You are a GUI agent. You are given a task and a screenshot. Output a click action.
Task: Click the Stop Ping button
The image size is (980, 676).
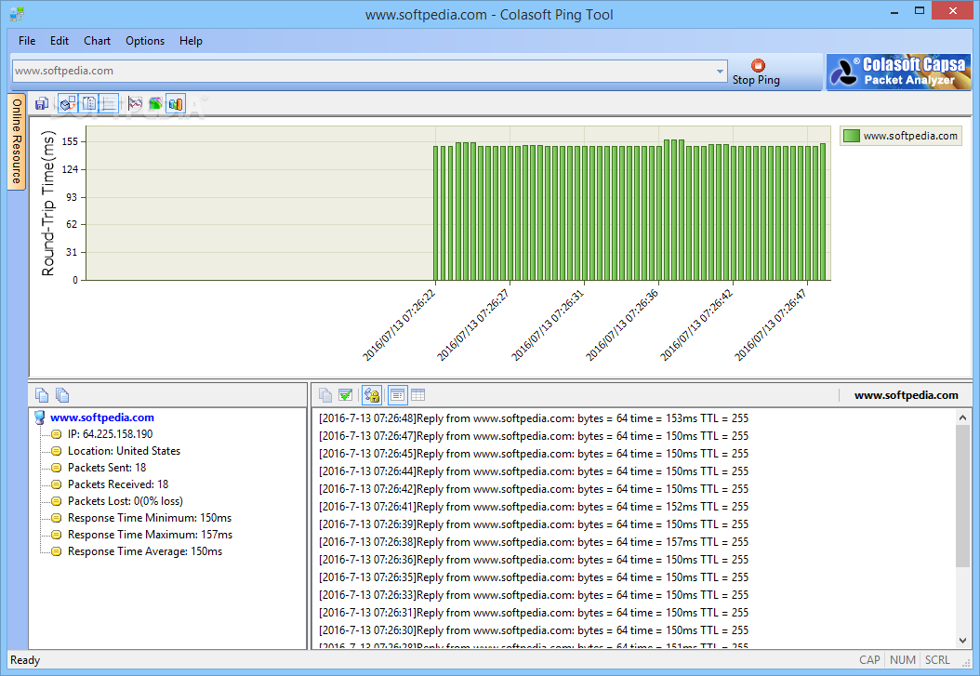tap(757, 72)
